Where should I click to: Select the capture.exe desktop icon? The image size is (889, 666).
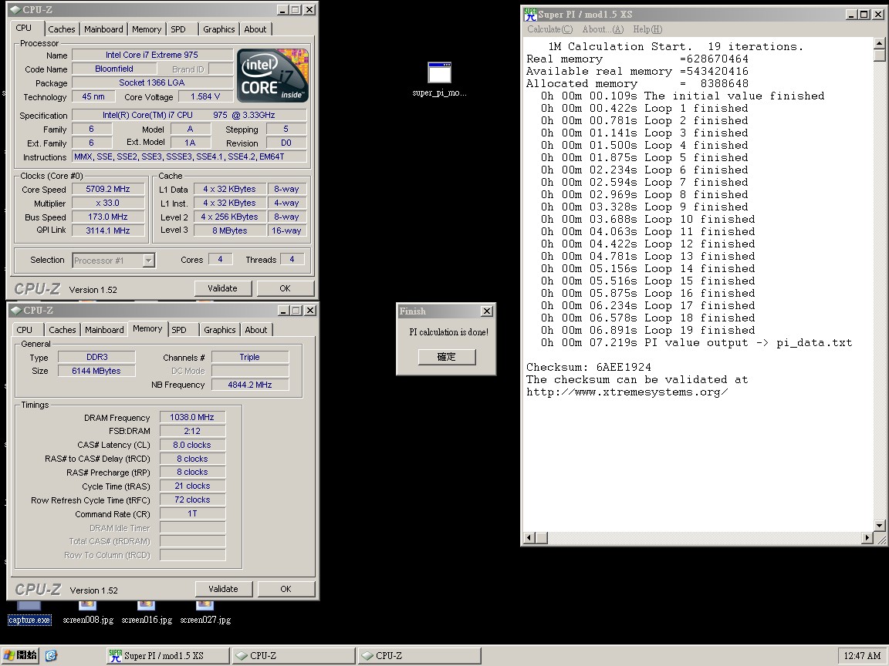(x=29, y=612)
